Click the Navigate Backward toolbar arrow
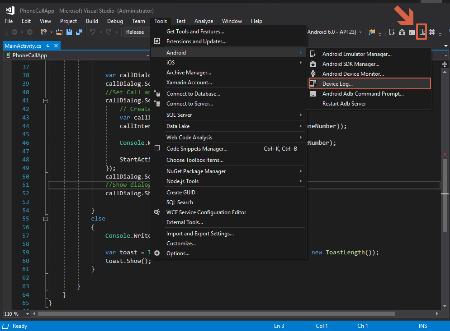 [x=14, y=32]
